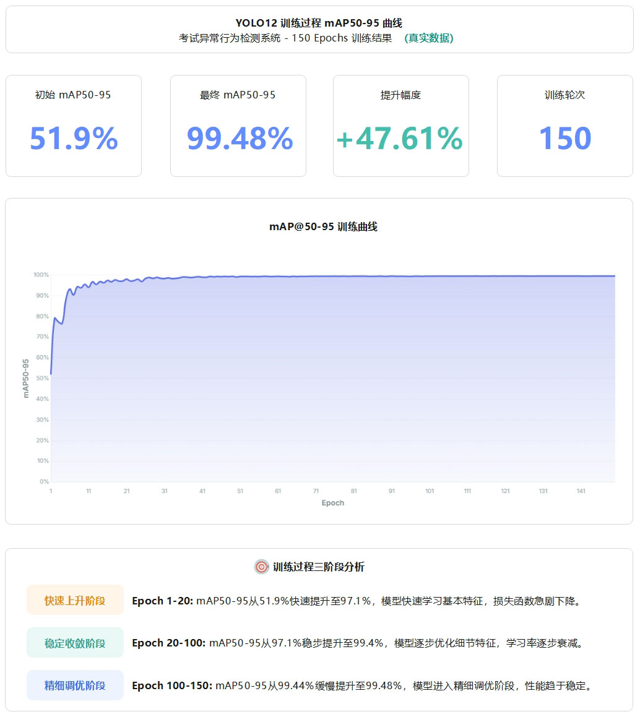The width and height of the screenshot is (640, 717).
Task: Click the 99.48% final mAP value
Action: (240, 139)
